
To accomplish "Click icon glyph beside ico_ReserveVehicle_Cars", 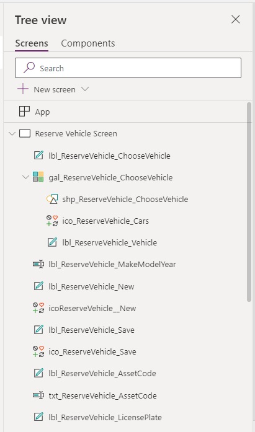I will 52,221.
